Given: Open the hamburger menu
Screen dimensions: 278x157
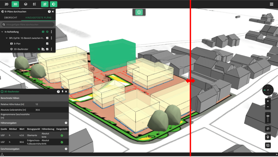Looking at the screenshot, I should coord(271,4).
